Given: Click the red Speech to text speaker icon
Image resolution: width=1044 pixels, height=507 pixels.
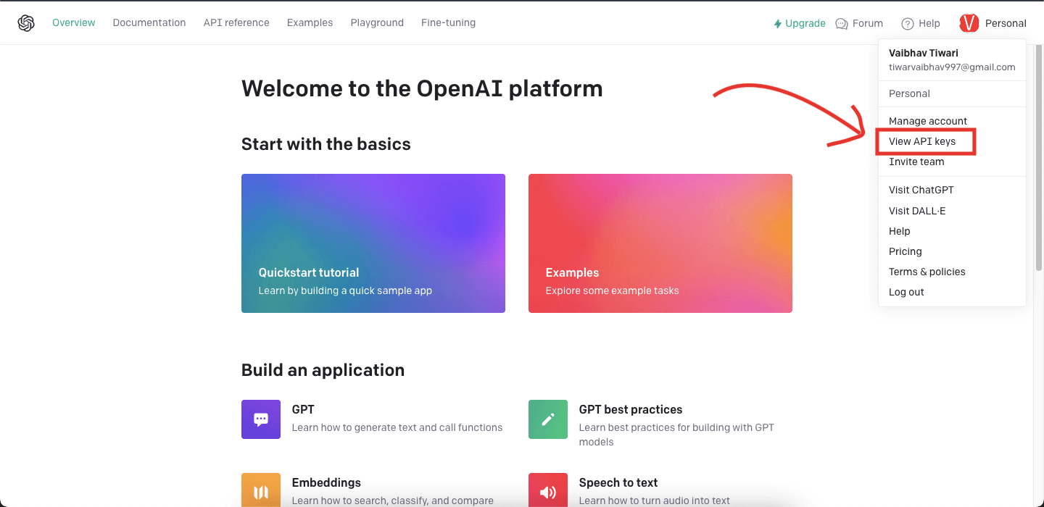Looking at the screenshot, I should 548,490.
